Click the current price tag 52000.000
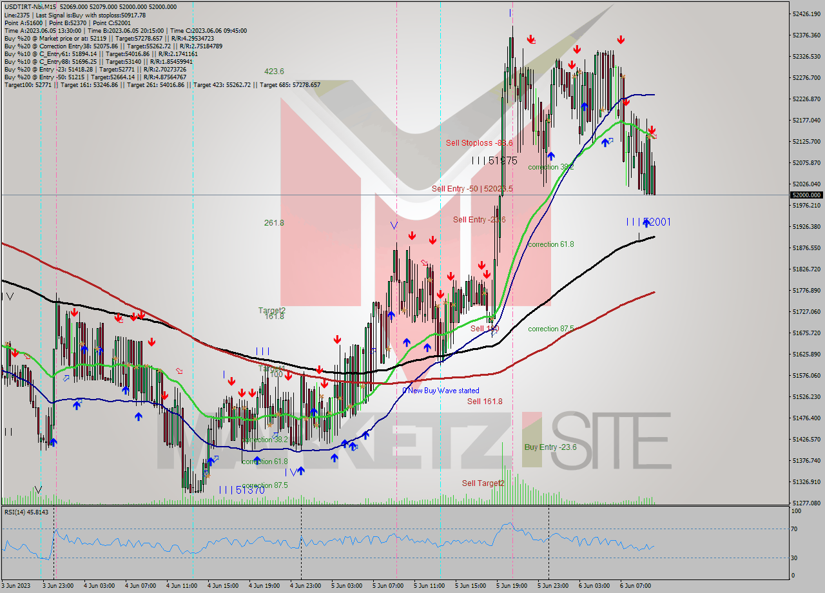 click(806, 195)
